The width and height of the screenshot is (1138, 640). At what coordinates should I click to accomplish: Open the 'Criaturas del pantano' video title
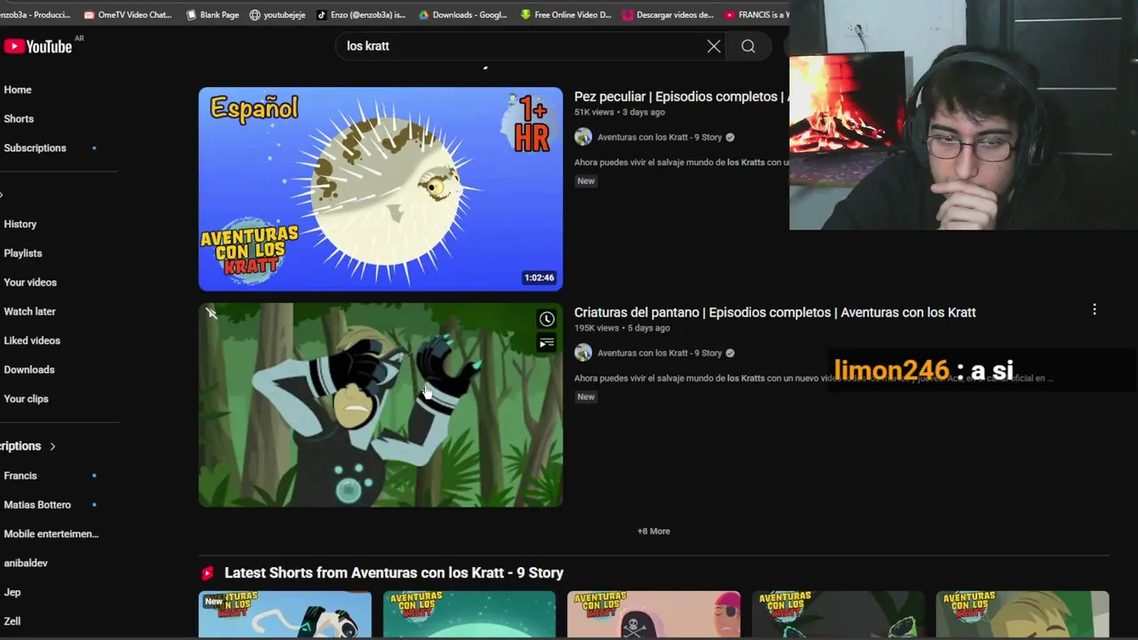[774, 313]
